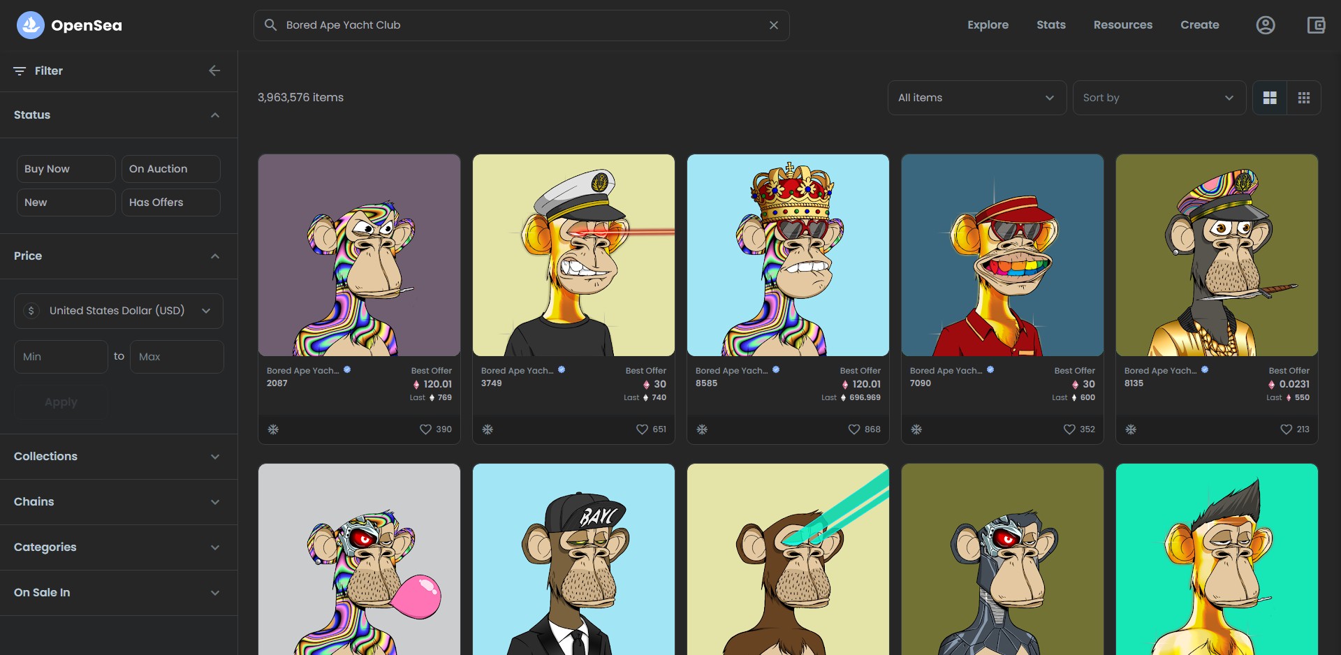Click the OpenSea wordmark
Image resolution: width=1341 pixels, height=655 pixels.
click(x=87, y=26)
